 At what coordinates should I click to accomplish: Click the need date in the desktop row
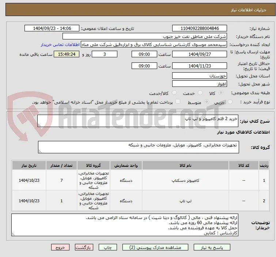click(29, 180)
